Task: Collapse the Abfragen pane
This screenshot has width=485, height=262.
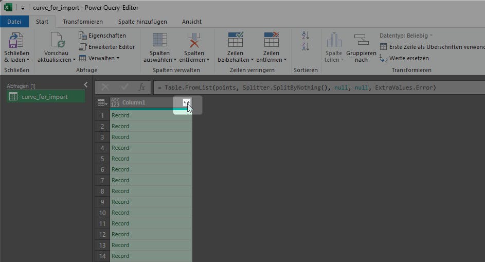Action: point(85,85)
